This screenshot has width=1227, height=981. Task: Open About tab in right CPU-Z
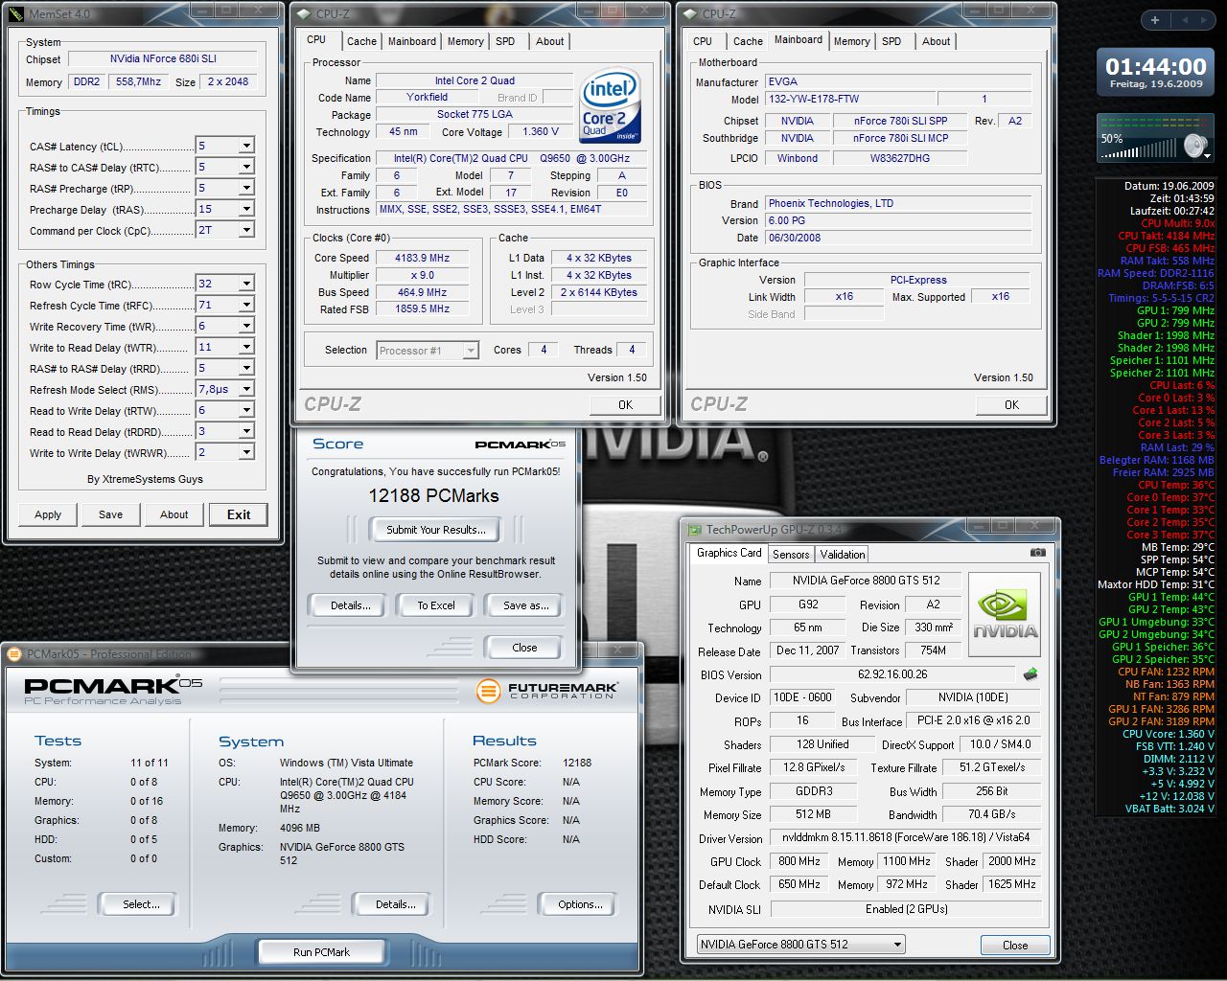(937, 41)
